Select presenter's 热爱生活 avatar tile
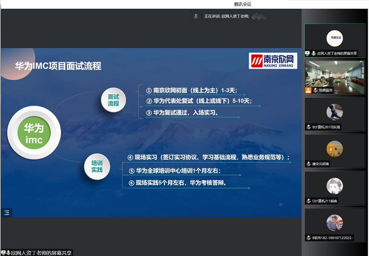369x256 pixels. [x=334, y=37]
